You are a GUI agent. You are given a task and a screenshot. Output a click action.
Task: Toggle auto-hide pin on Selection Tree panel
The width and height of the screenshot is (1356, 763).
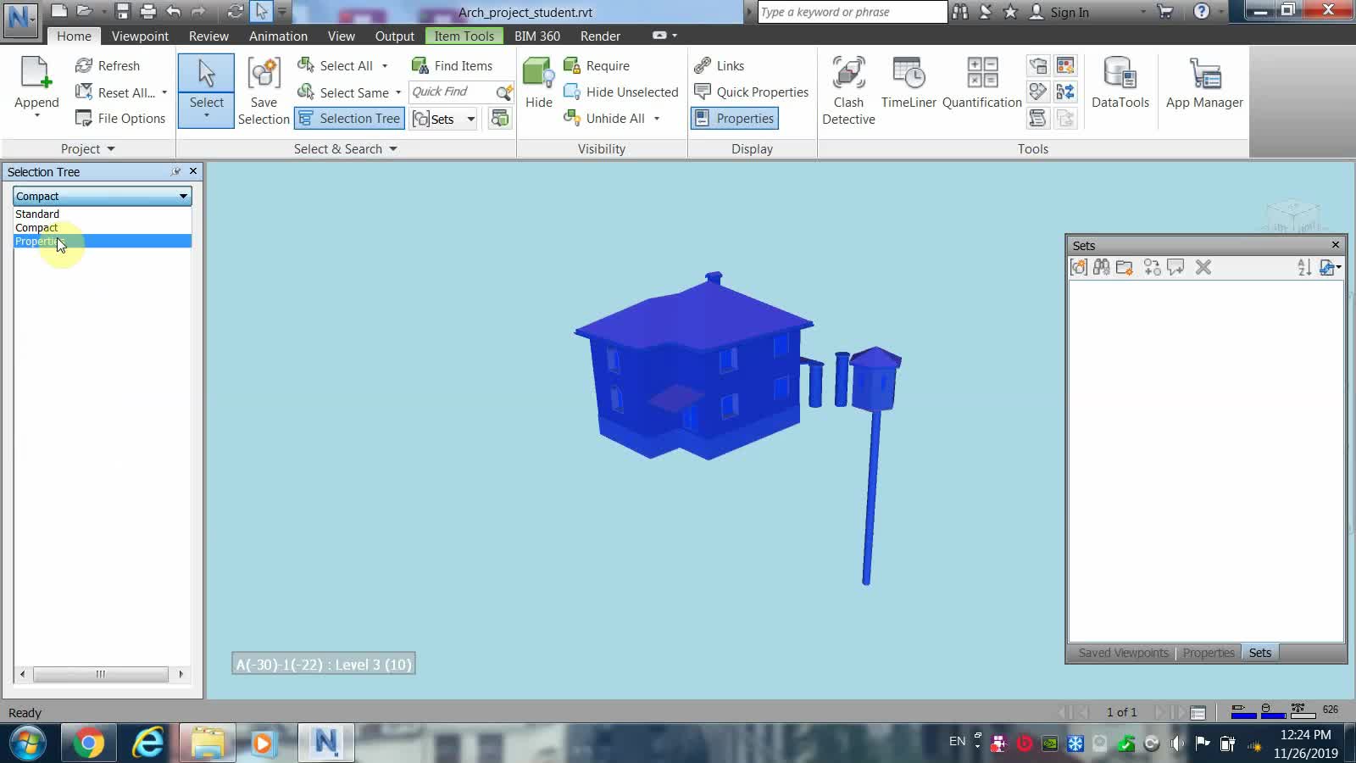pyautogui.click(x=176, y=171)
